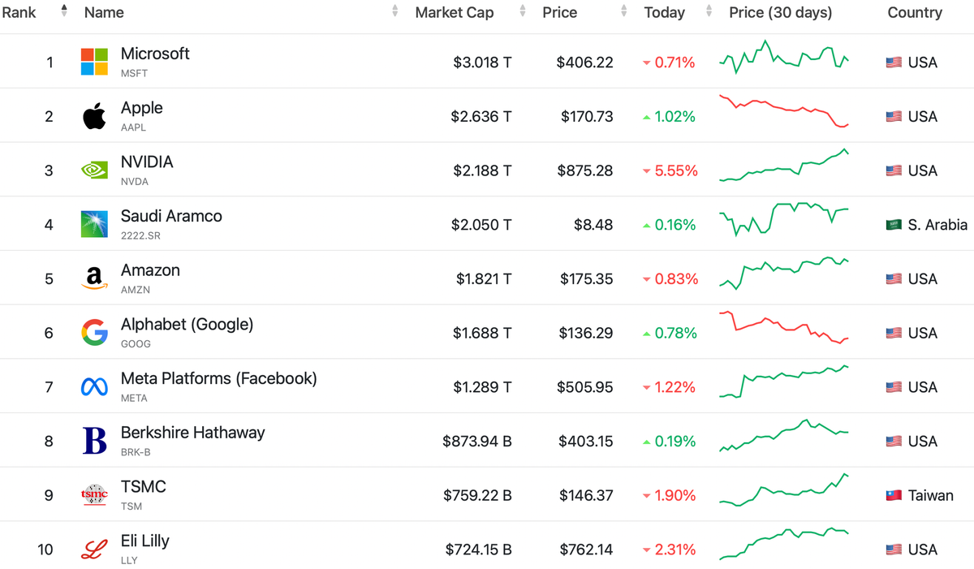Open the Alphabet (Google) company link

187,325
